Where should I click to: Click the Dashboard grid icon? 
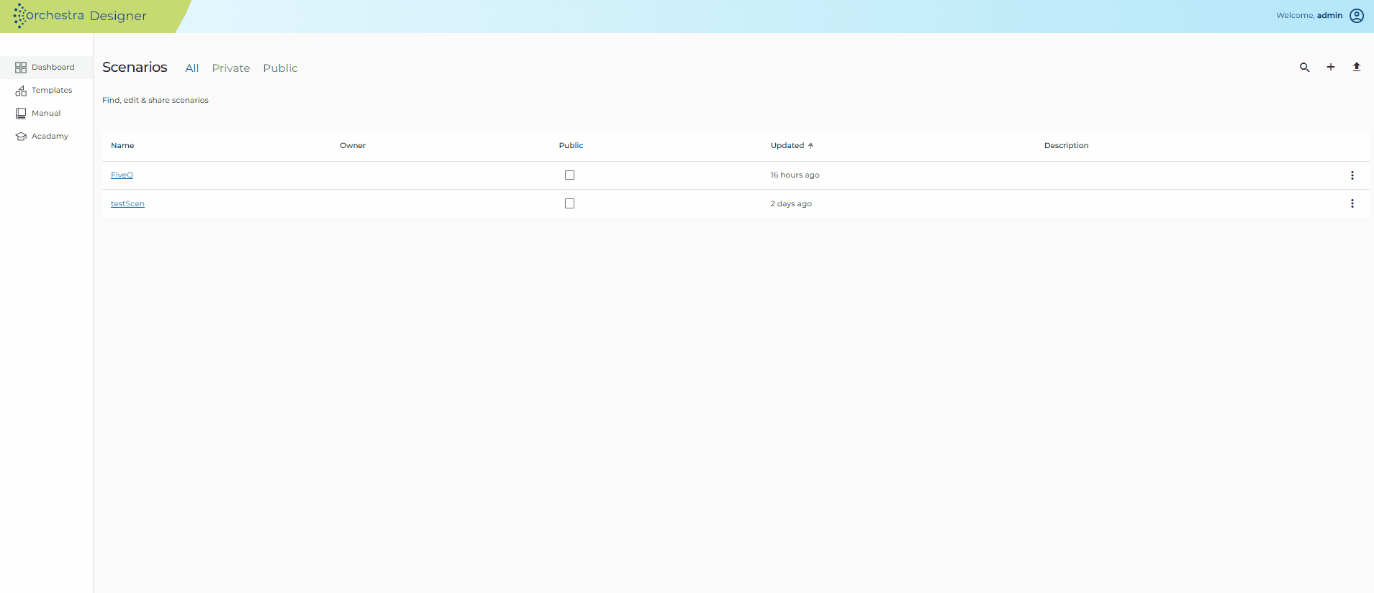click(x=21, y=68)
